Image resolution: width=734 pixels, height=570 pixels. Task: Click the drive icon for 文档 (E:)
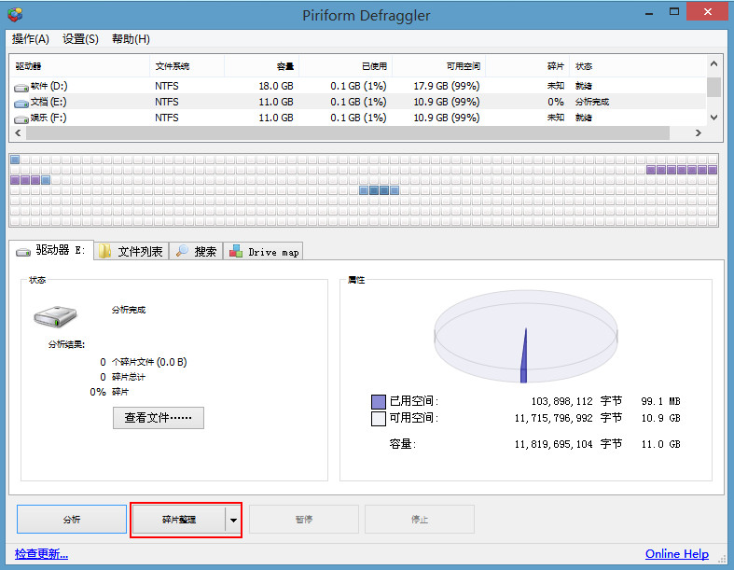tap(21, 103)
